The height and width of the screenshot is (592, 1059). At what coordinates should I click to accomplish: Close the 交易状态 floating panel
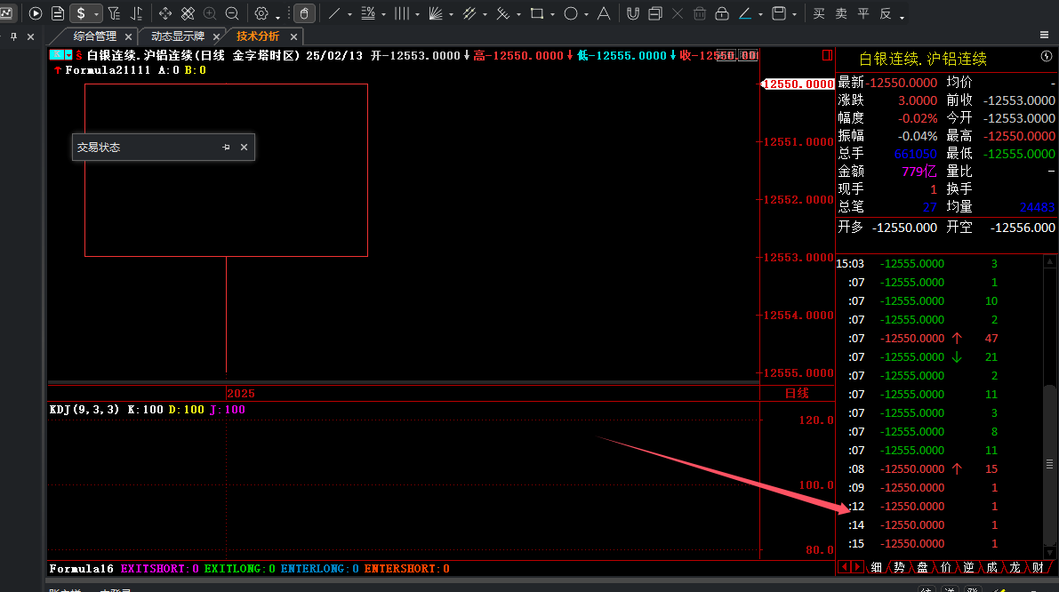pos(244,148)
